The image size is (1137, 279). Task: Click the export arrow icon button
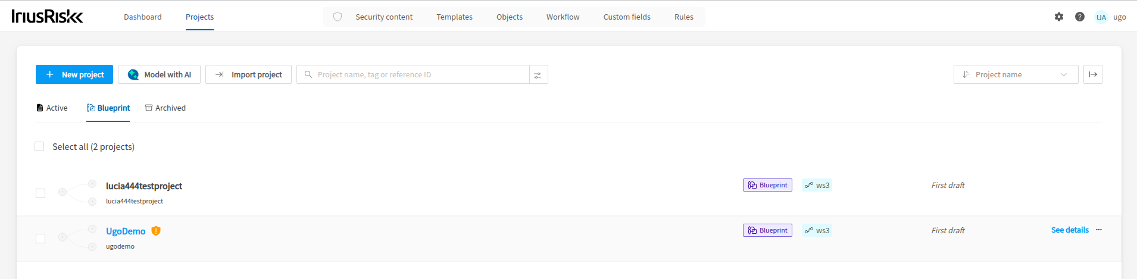1092,74
